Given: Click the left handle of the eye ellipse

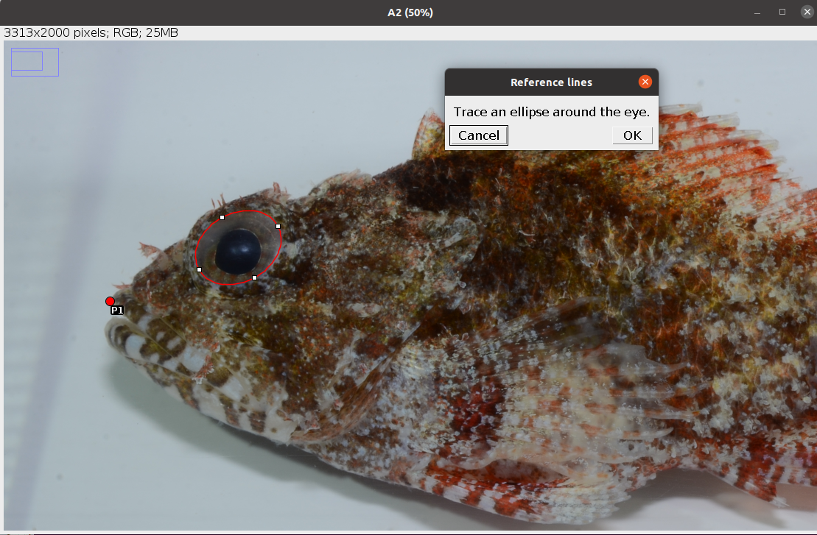Looking at the screenshot, I should pos(200,269).
